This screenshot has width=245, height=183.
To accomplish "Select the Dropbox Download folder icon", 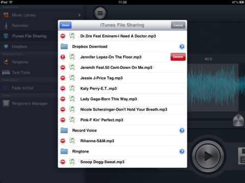I will click(x=64, y=46).
